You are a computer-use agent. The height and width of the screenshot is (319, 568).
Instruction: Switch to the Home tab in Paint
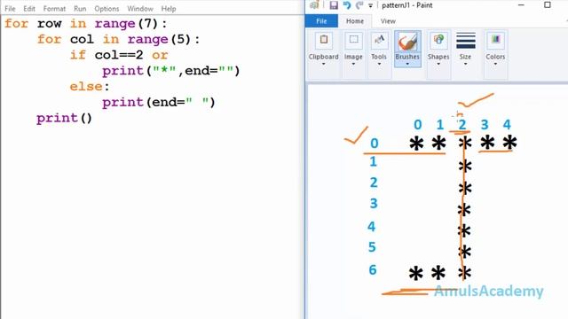[x=355, y=21]
